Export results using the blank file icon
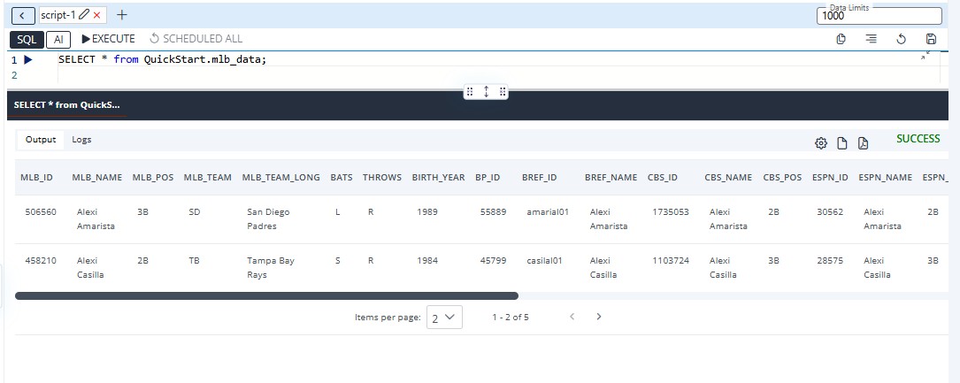This screenshot has width=960, height=383. pos(842,143)
